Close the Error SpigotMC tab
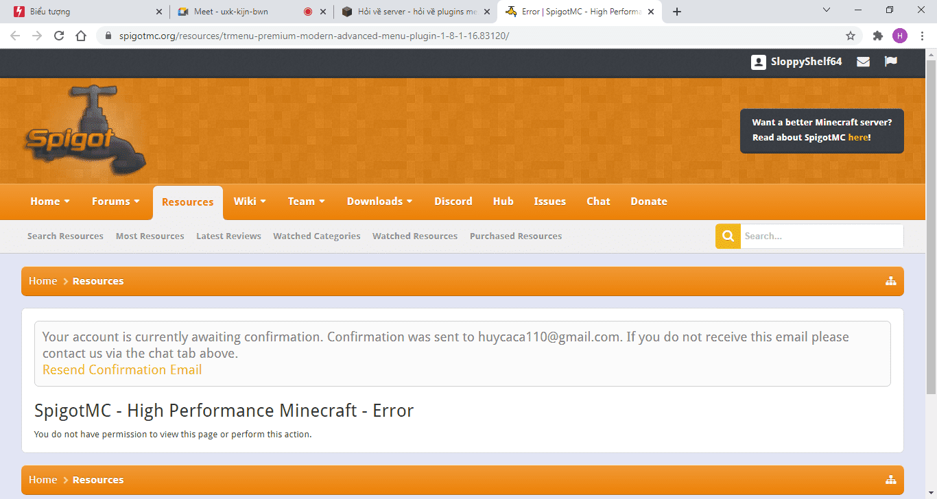937x499 pixels. tap(651, 12)
